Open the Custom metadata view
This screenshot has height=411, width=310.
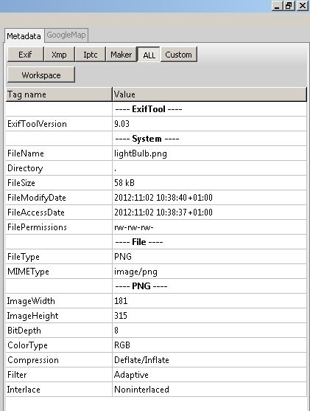[179, 55]
